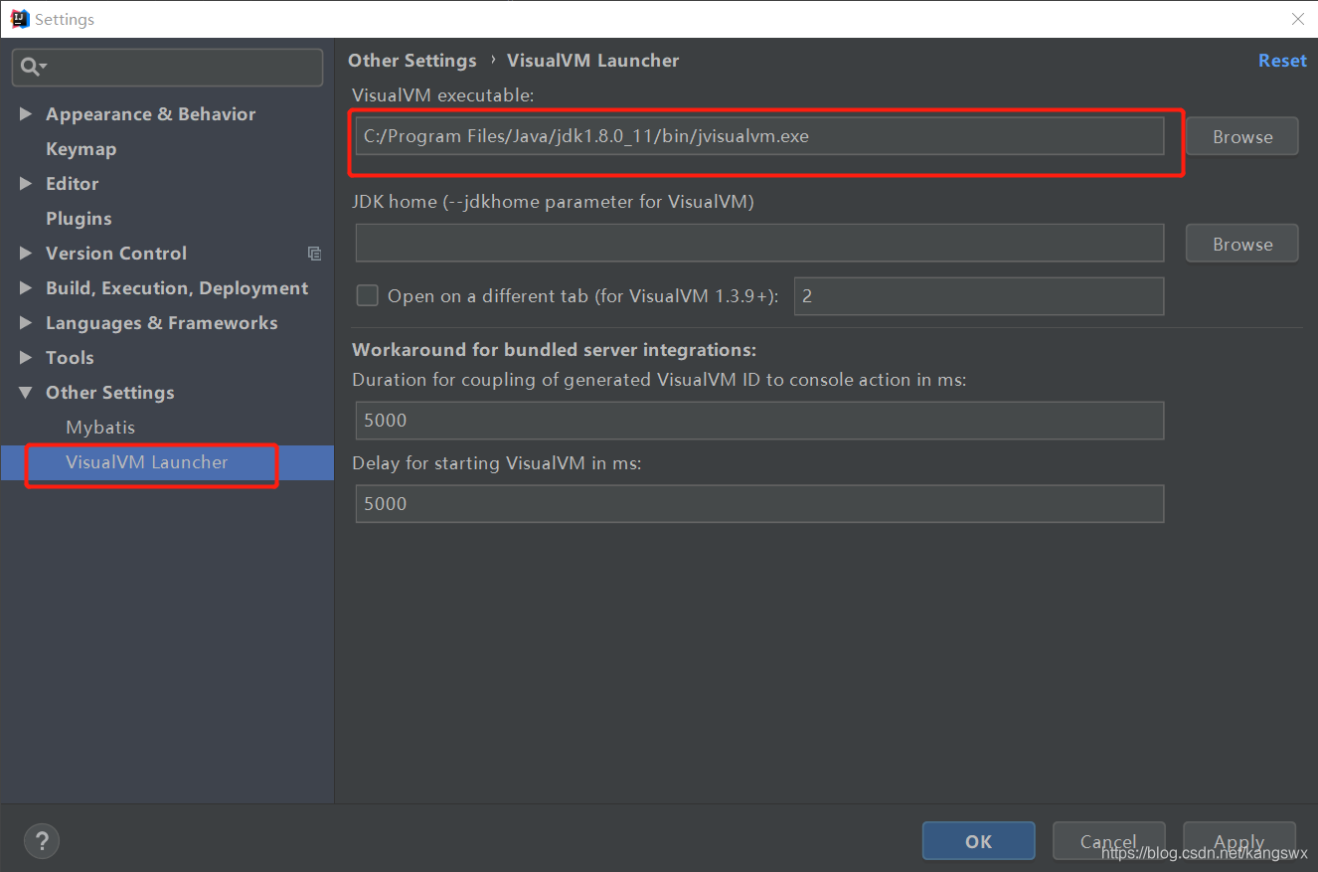Select Appearance & Behavior label
Viewport: 1318px width, 872px height.
coord(150,114)
